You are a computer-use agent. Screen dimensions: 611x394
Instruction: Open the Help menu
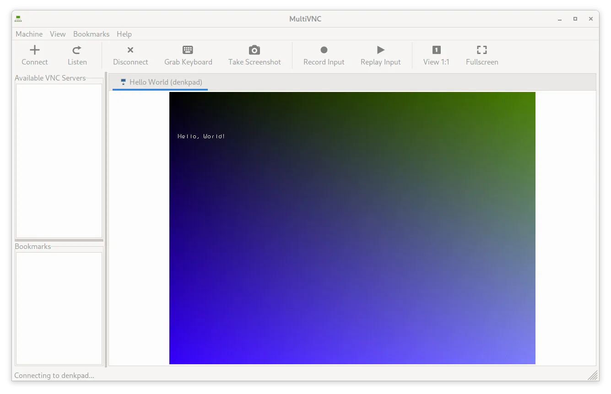click(124, 34)
